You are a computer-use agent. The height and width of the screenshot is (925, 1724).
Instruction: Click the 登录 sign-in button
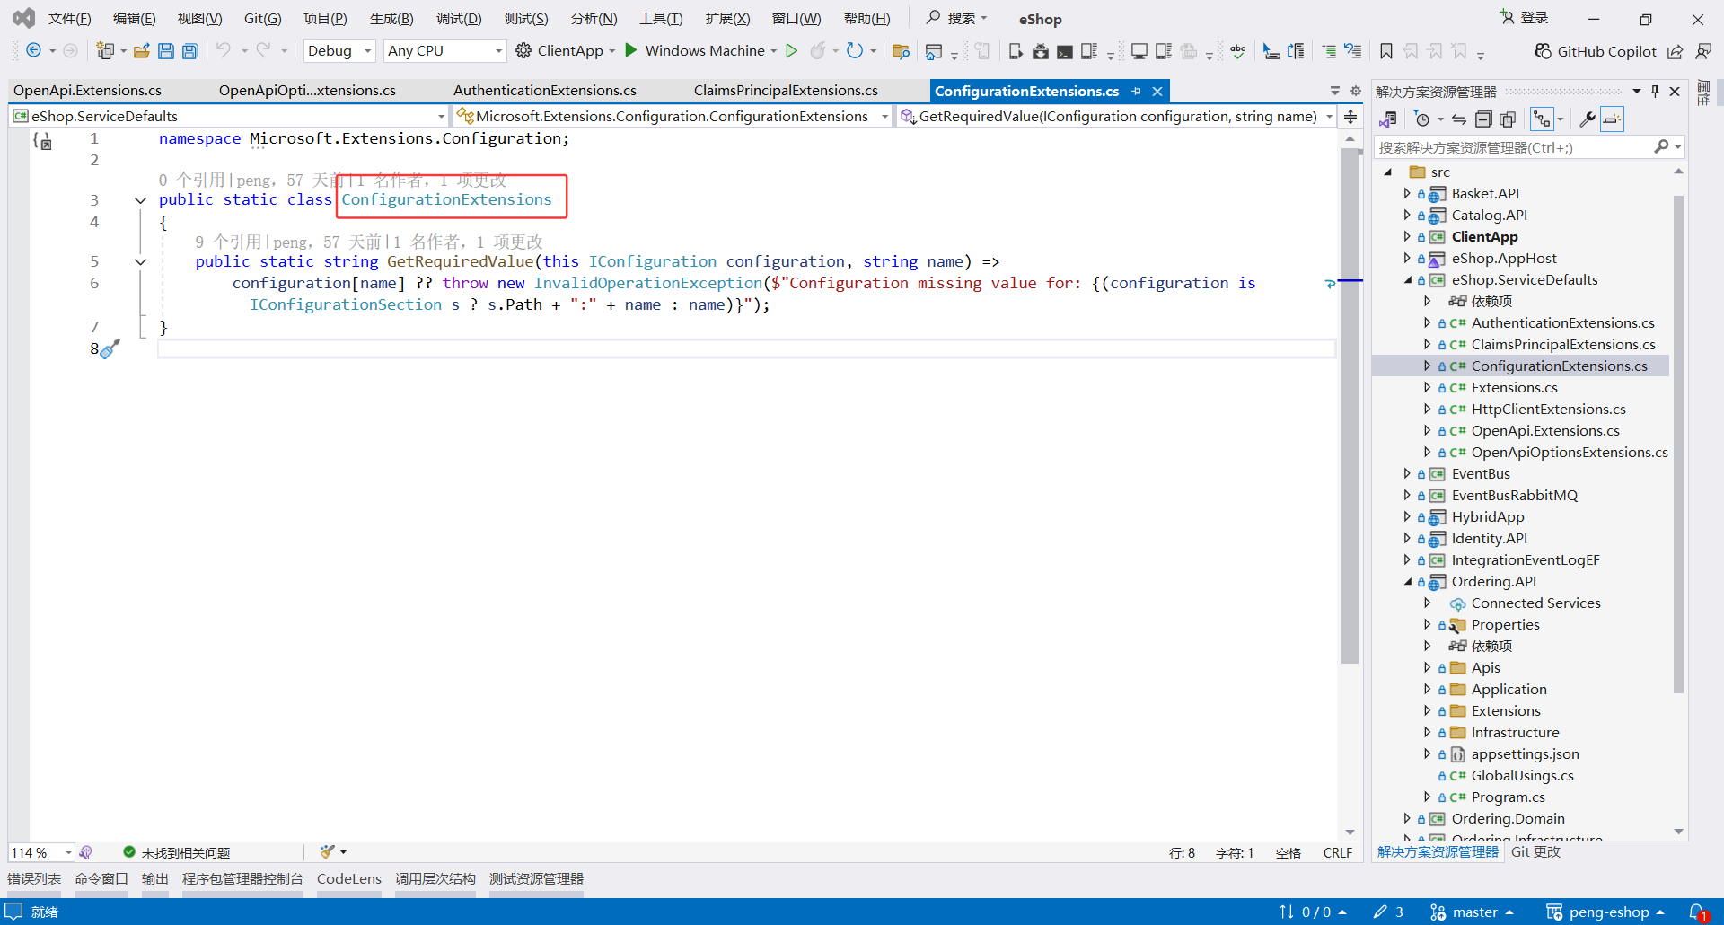tap(1525, 18)
